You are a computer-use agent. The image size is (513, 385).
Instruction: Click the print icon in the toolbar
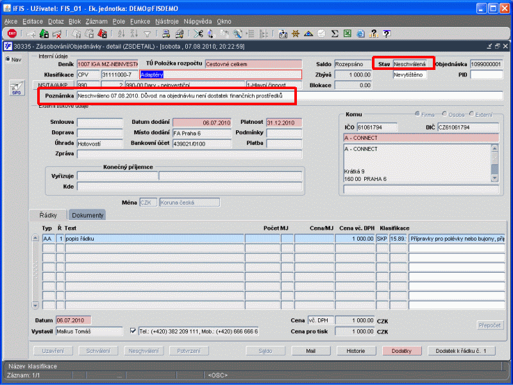tap(165, 33)
